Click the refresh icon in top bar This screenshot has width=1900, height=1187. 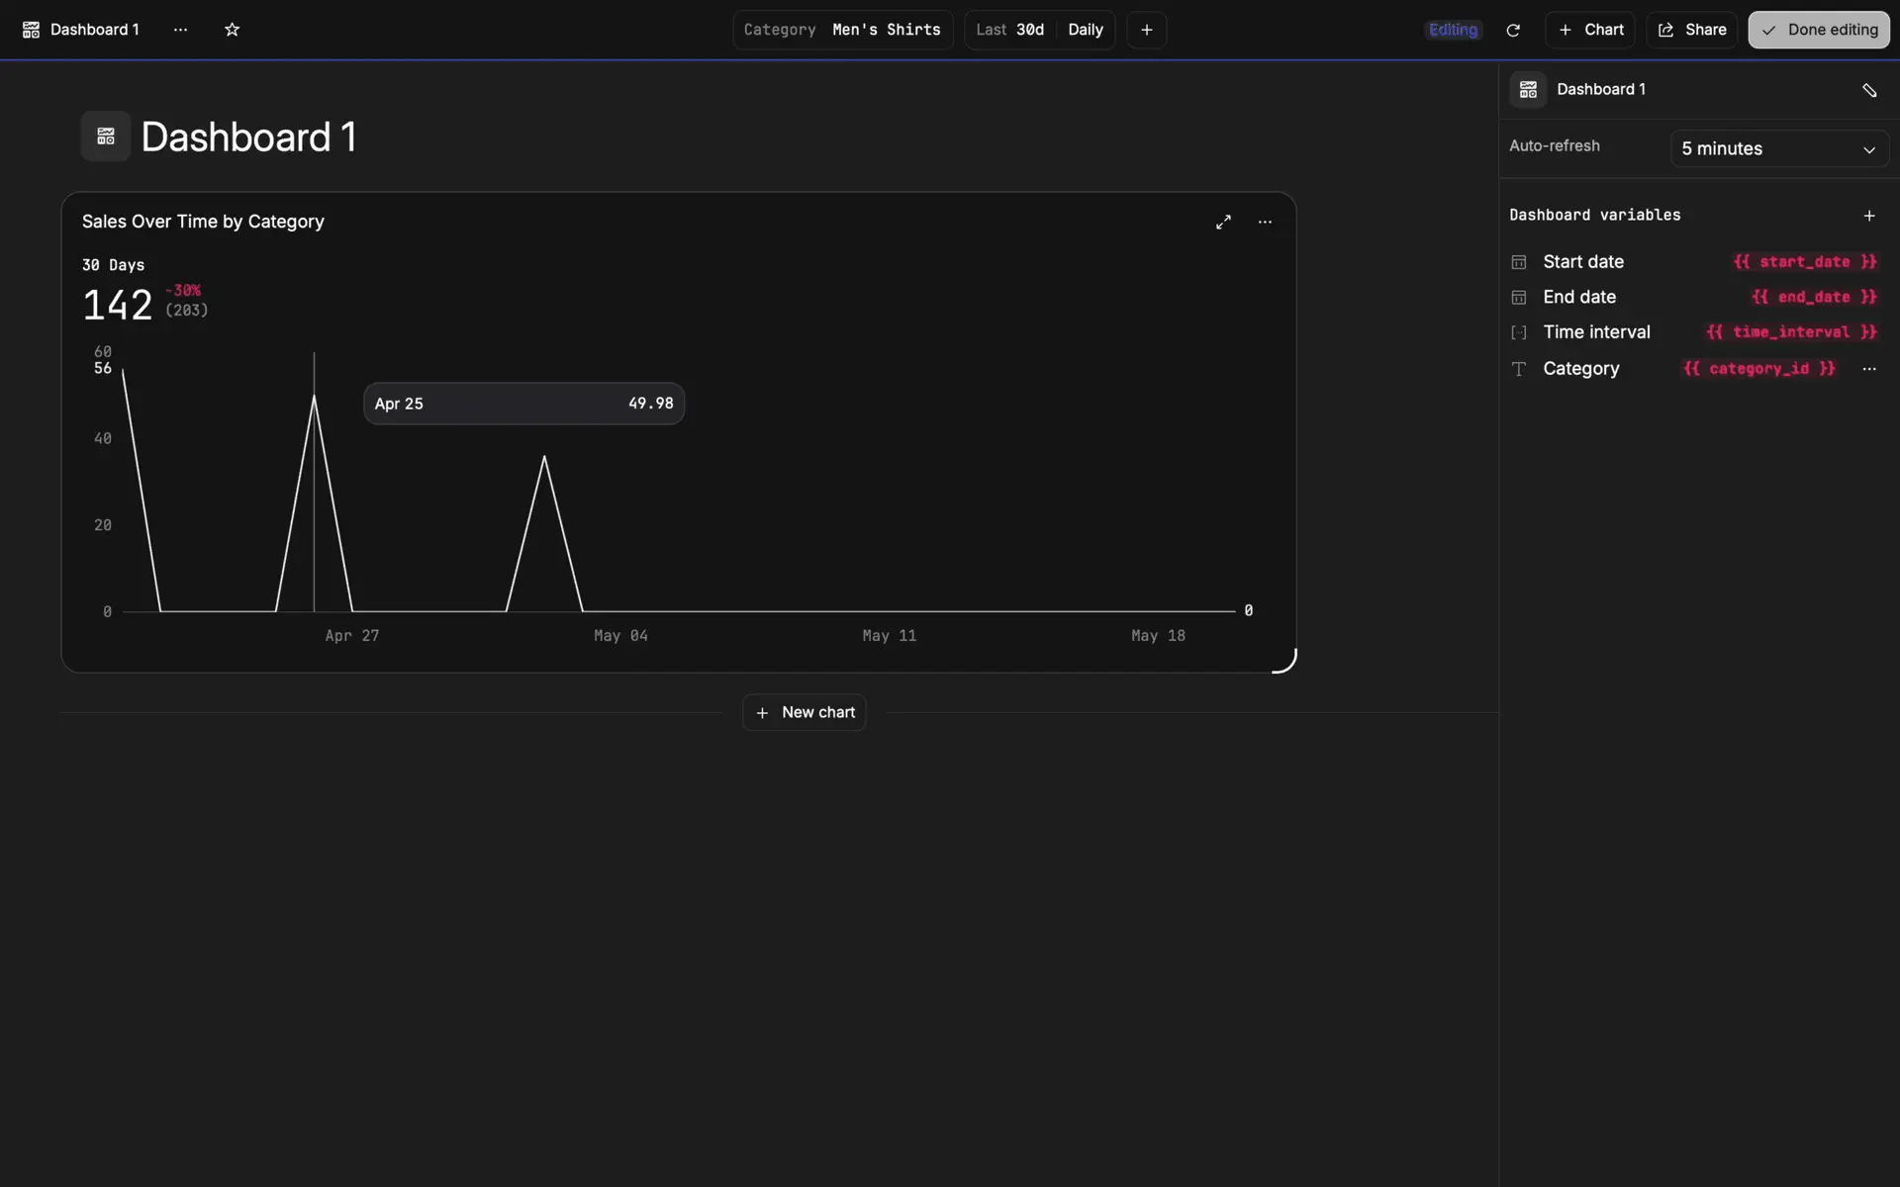click(x=1512, y=30)
